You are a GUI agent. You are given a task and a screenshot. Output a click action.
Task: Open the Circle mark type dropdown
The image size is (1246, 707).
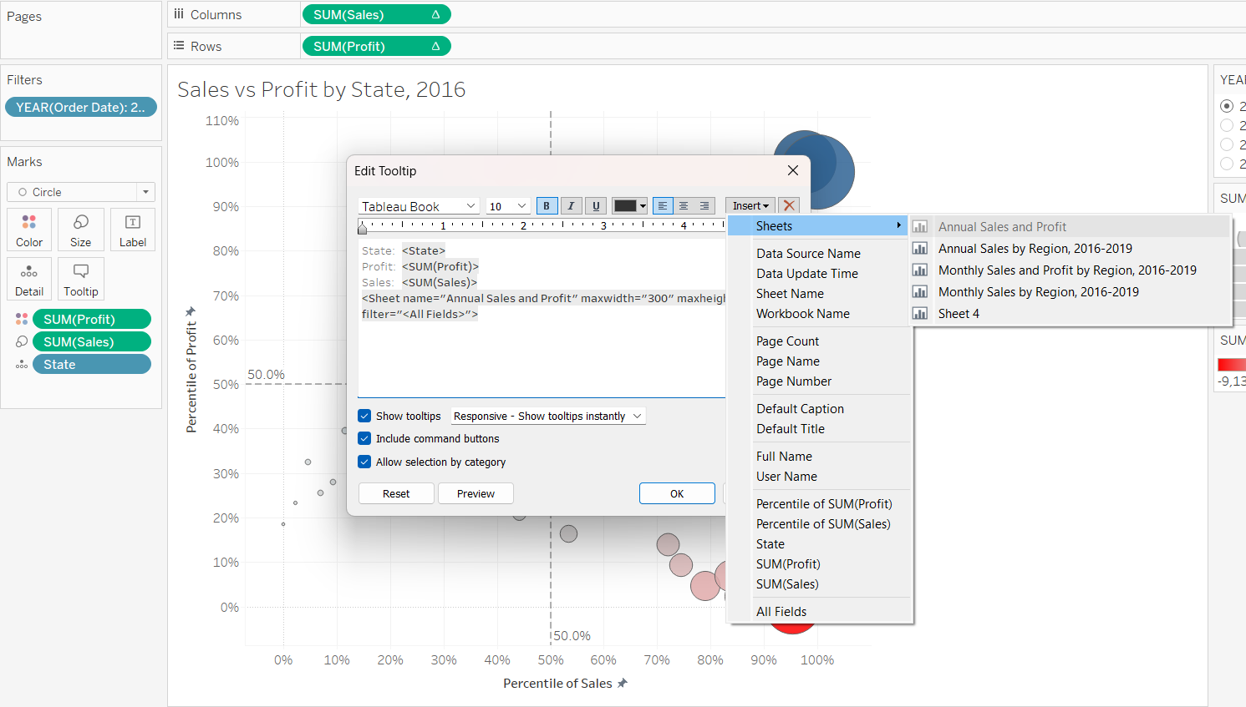81,192
